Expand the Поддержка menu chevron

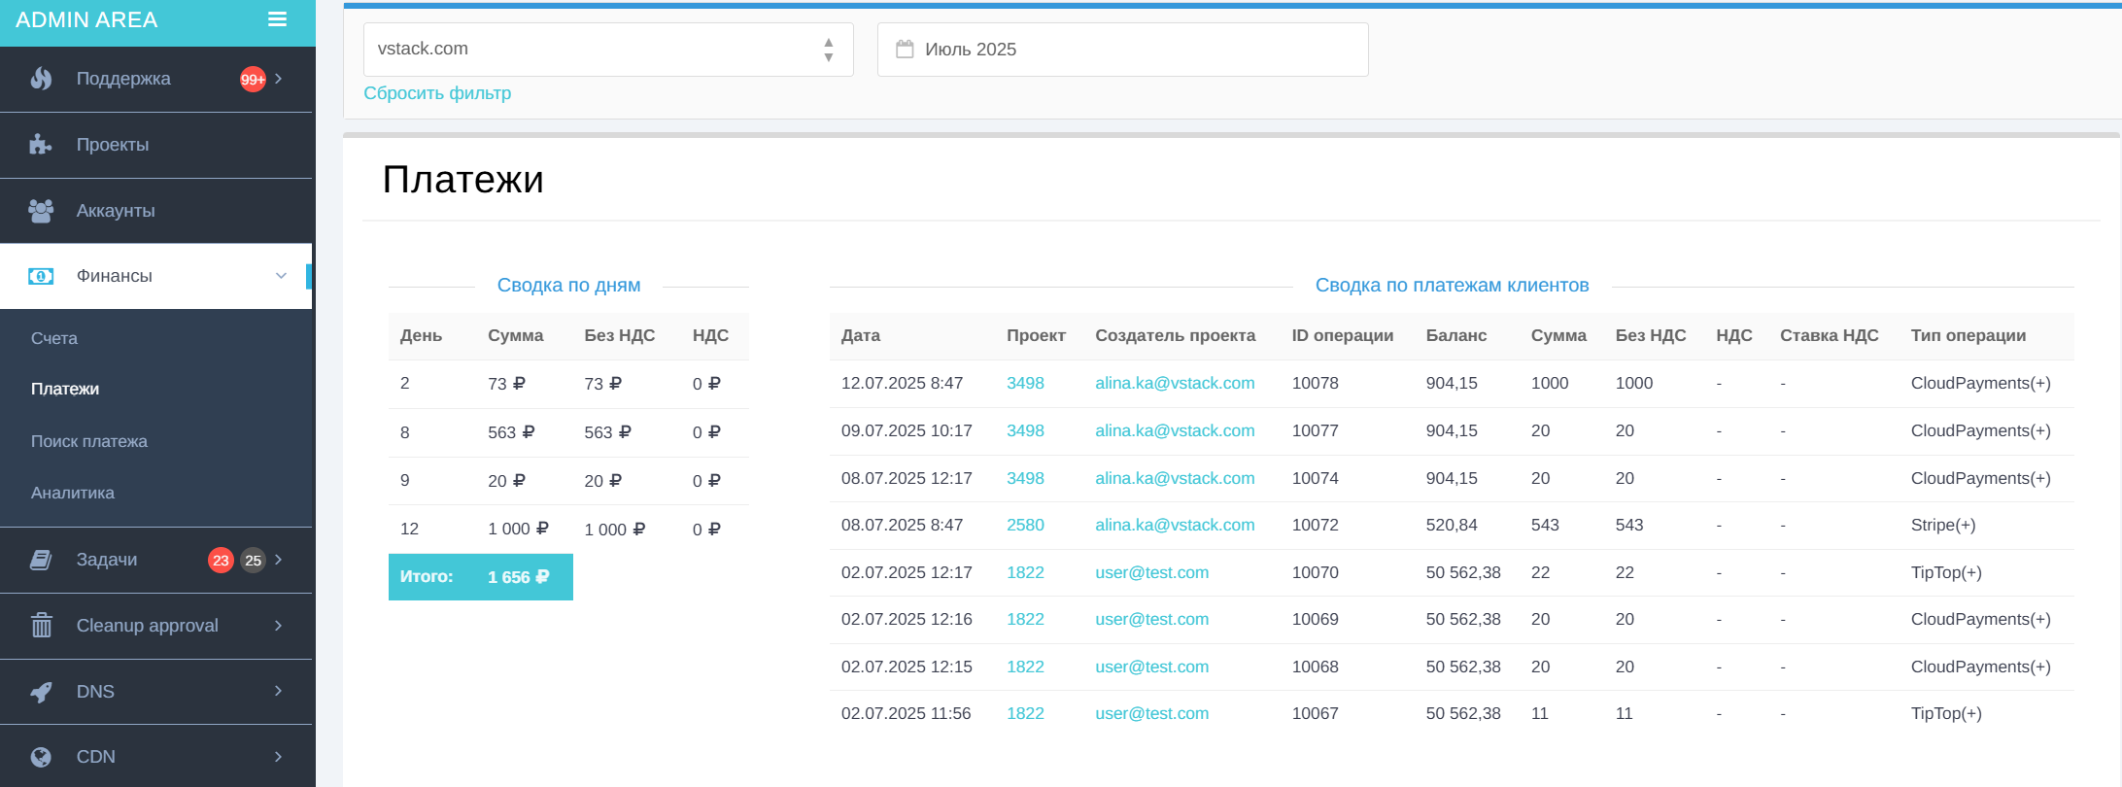(x=279, y=79)
